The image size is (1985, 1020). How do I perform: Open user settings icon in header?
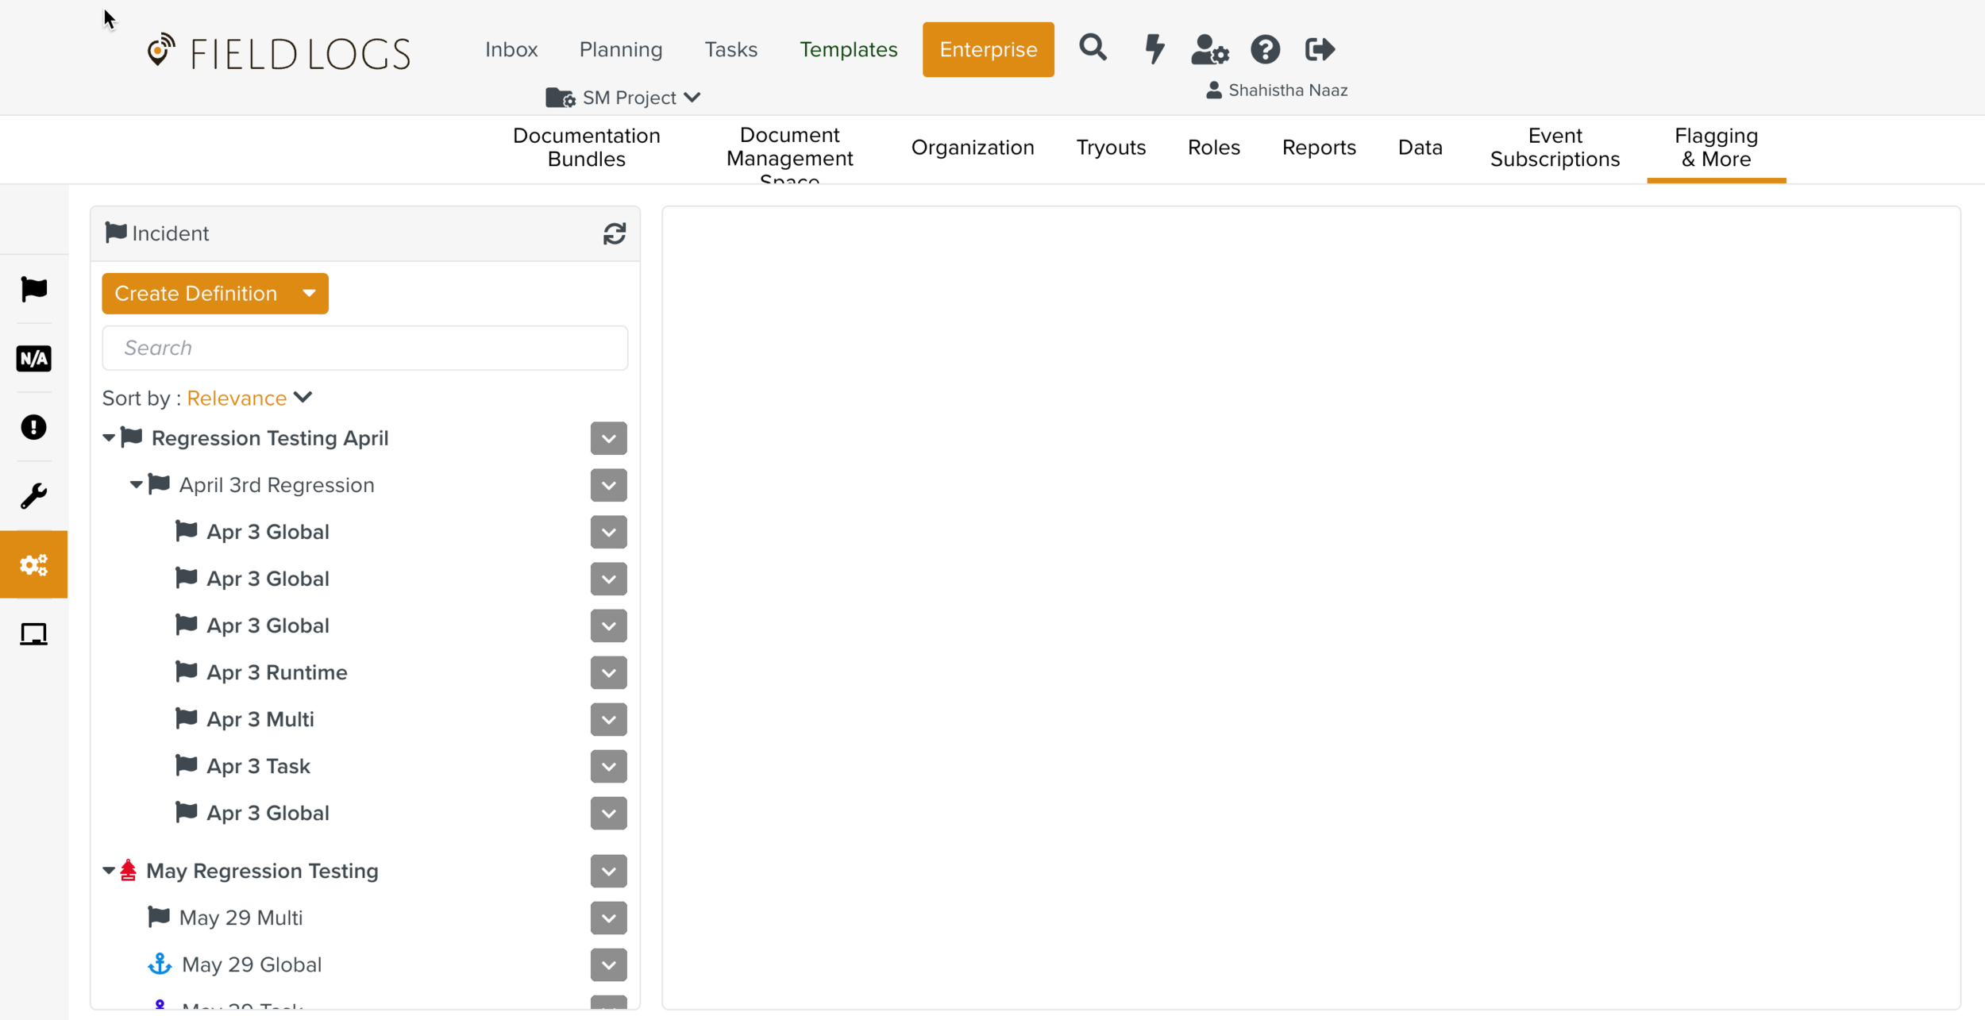coord(1209,49)
